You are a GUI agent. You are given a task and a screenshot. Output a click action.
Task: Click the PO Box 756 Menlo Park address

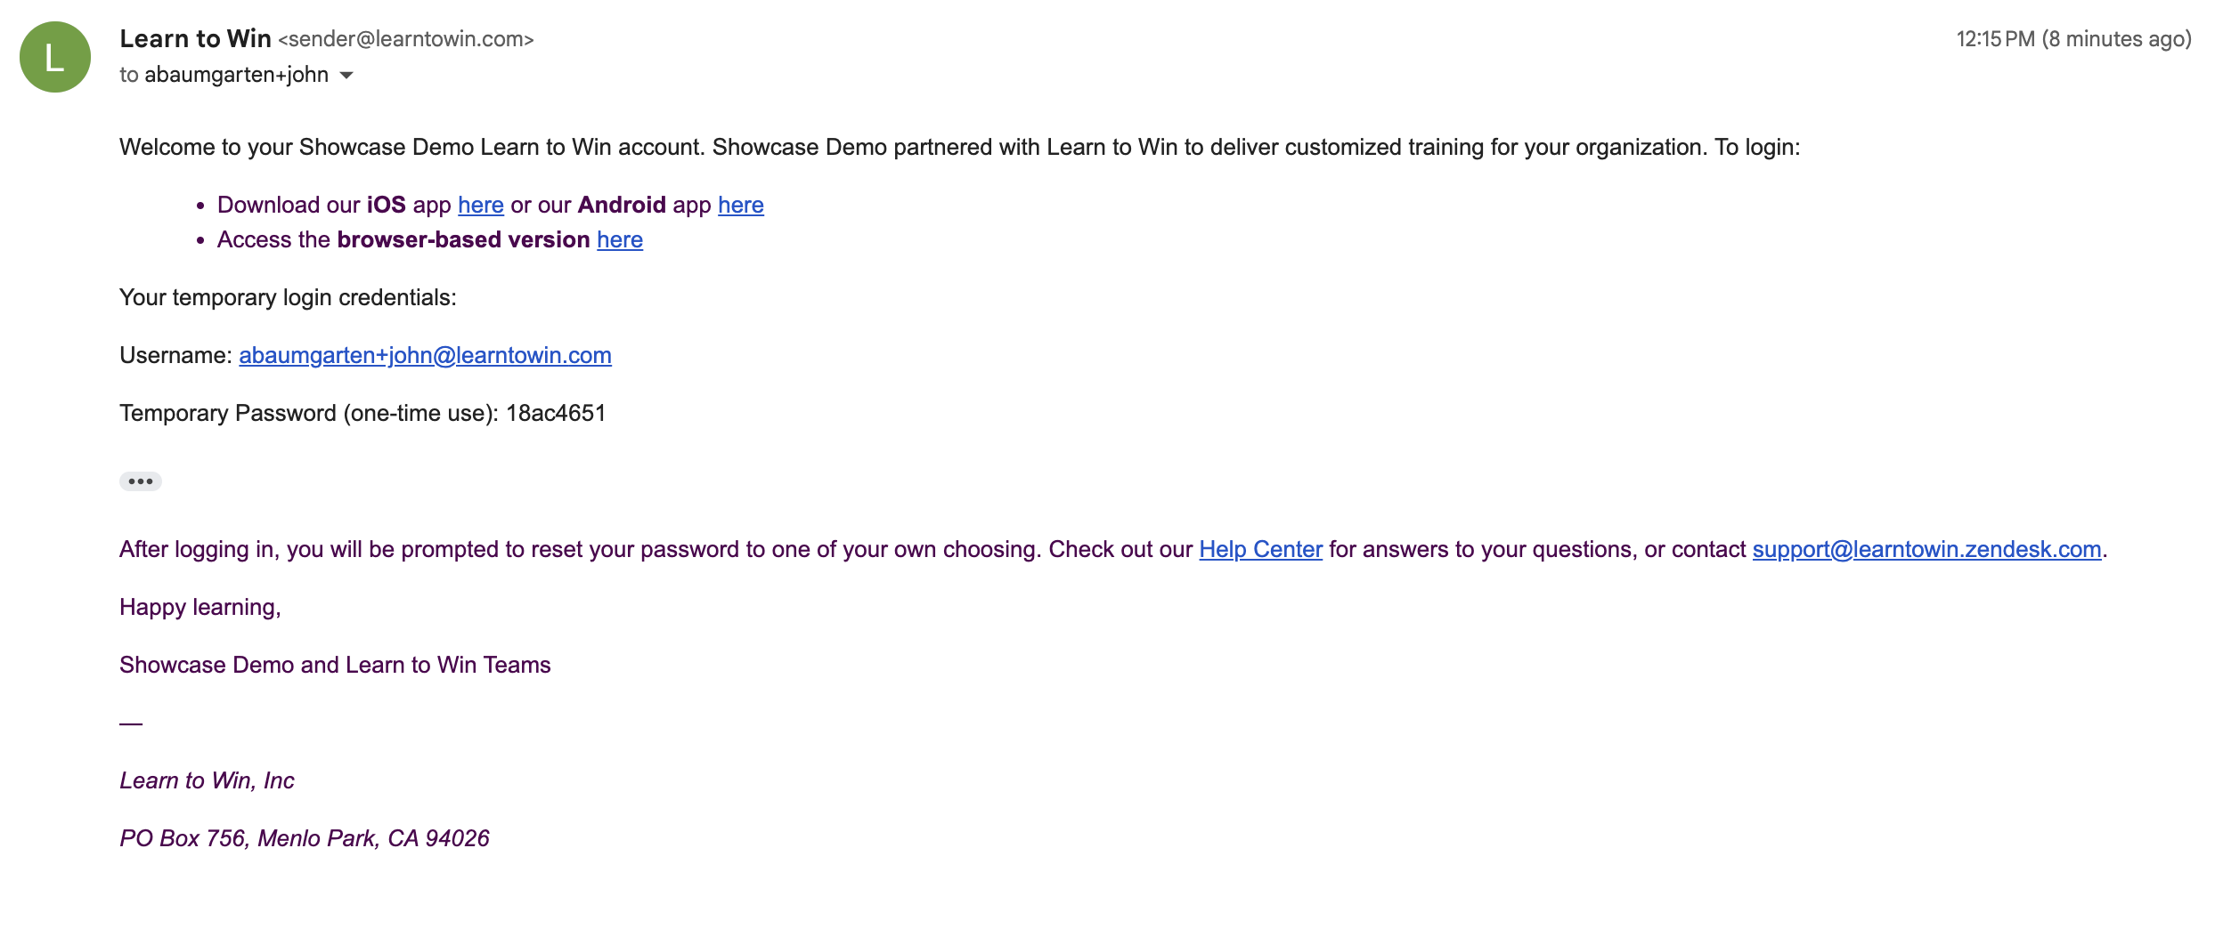(x=305, y=839)
